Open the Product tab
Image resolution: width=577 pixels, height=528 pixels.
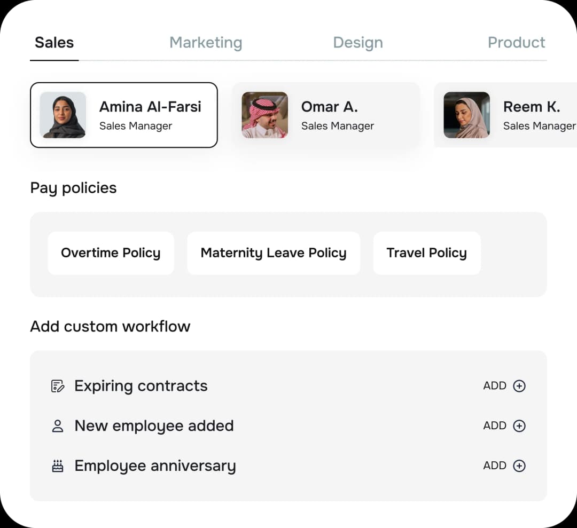[x=516, y=43]
